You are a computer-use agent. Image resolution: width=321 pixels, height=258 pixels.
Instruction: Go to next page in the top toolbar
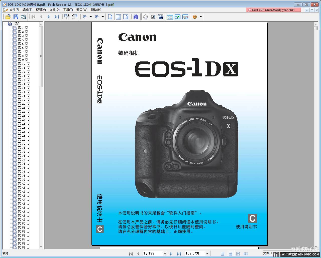[49, 17]
